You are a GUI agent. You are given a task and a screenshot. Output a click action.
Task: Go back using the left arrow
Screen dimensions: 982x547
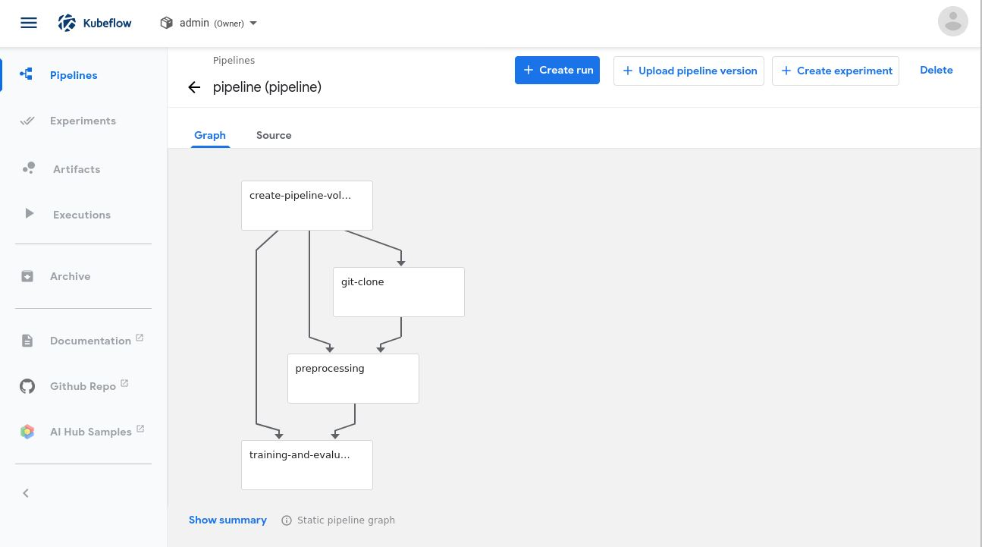pyautogui.click(x=194, y=87)
